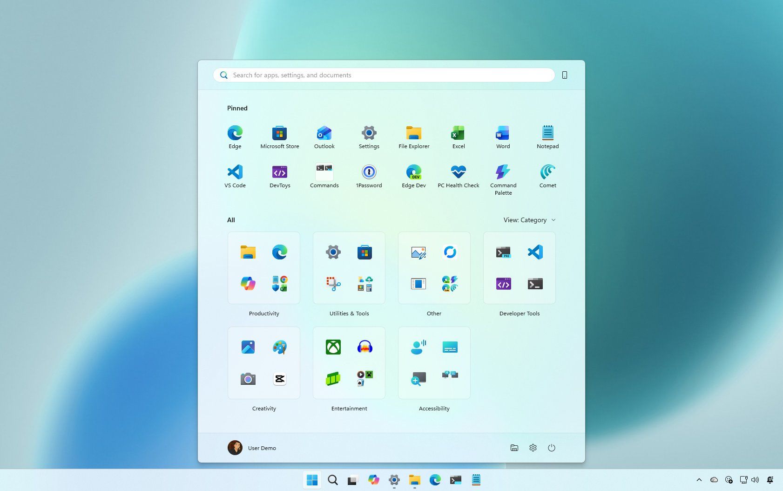Open File Explorer shortcut in Start footer
This screenshot has height=491, width=783.
(x=514, y=448)
